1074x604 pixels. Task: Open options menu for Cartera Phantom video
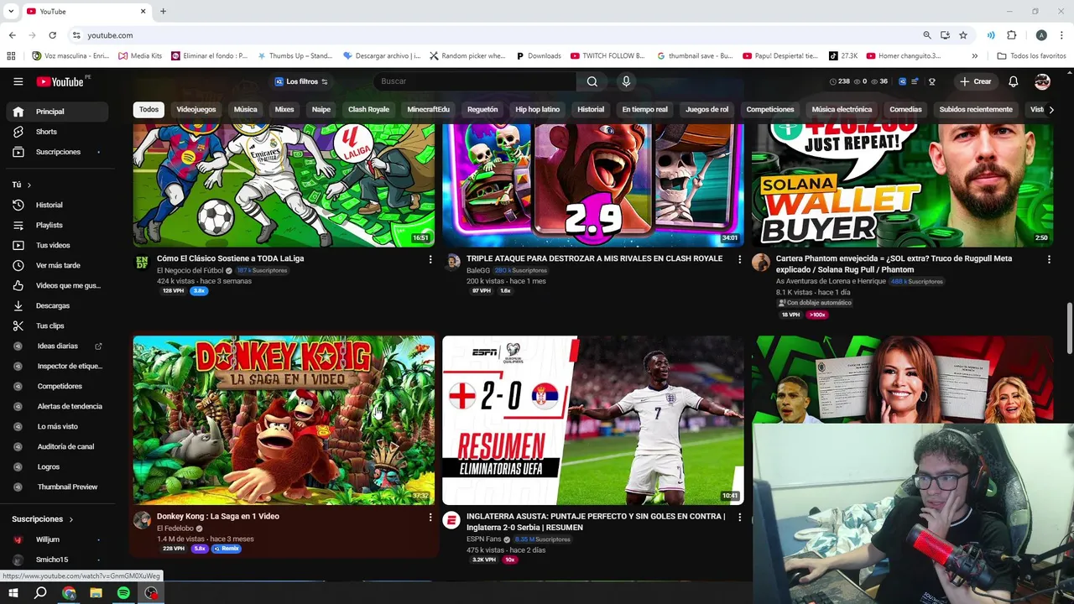click(x=1049, y=260)
